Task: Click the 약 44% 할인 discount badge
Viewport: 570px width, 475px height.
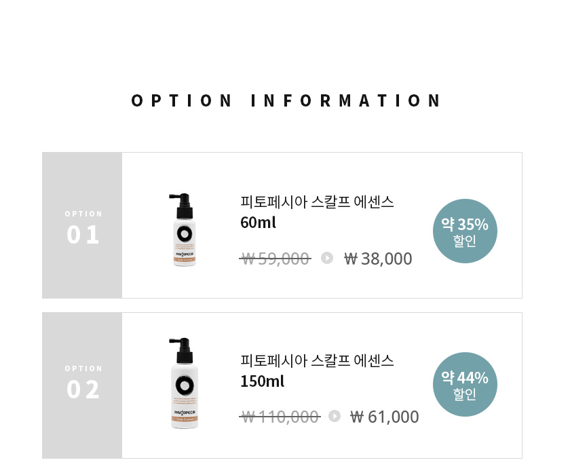Action: [x=465, y=385]
